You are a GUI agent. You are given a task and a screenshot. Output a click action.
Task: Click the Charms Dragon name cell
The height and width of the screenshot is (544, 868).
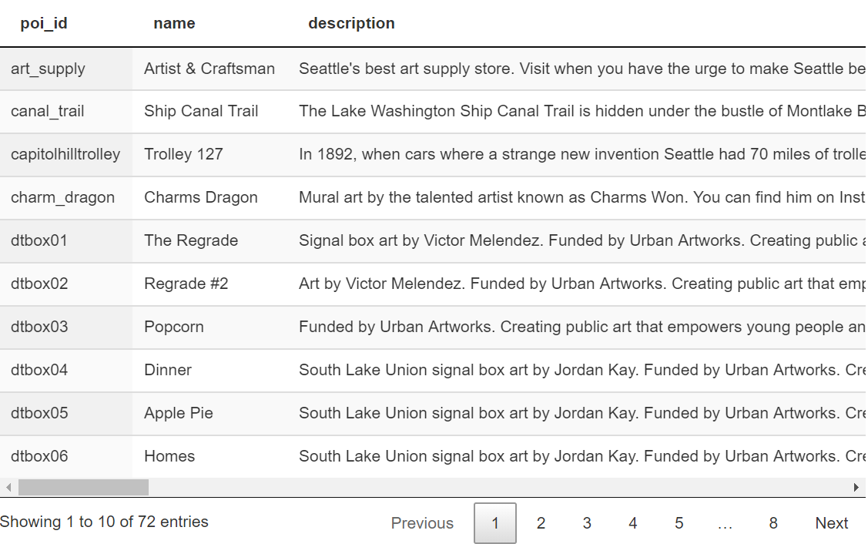[x=209, y=198]
